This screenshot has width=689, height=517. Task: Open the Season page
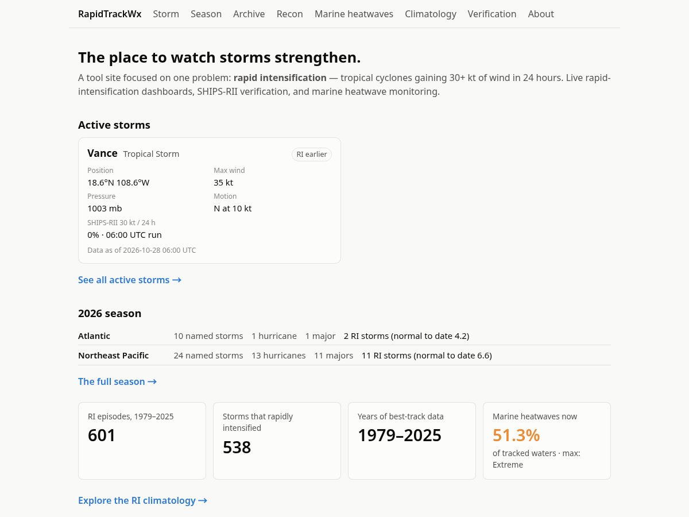click(x=206, y=14)
